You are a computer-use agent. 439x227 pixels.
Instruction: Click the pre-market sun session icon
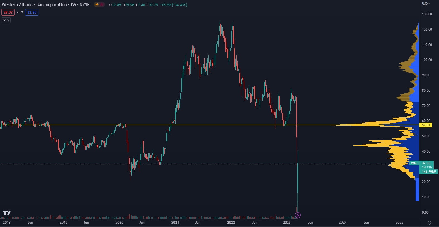pos(97,4)
